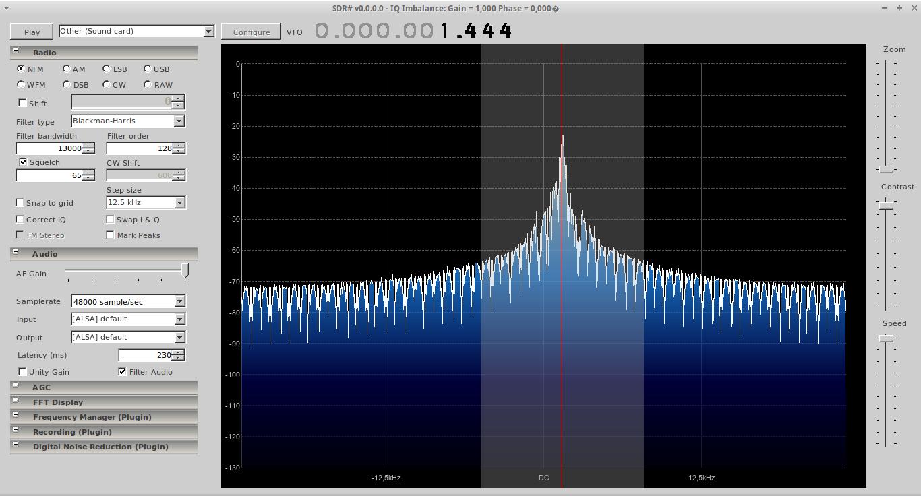
Task: Close the SDR# window
Action: click(x=914, y=8)
